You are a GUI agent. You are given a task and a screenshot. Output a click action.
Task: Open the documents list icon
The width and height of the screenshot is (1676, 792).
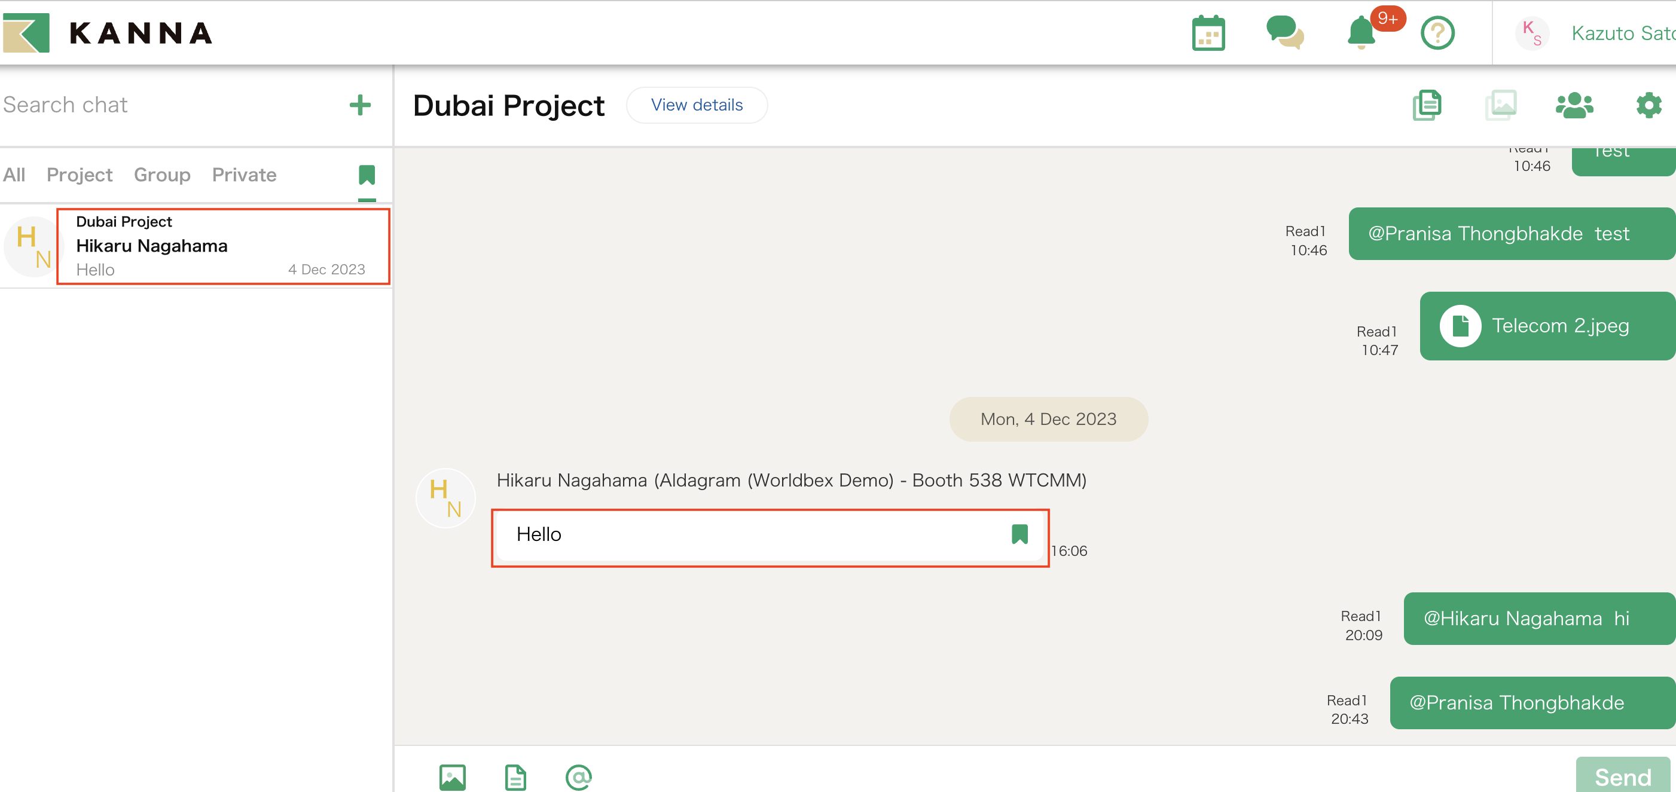[1427, 105]
